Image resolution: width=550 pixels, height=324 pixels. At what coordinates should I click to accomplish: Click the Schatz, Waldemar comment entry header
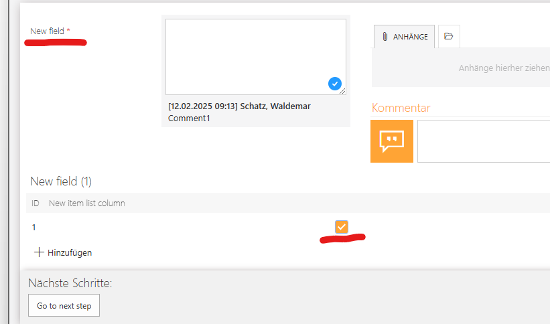[239, 106]
